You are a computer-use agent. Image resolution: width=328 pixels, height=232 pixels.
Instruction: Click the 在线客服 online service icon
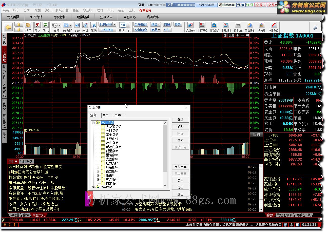(x=227, y=5)
